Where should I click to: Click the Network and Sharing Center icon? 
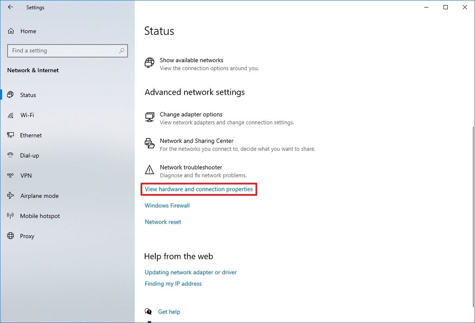point(149,144)
